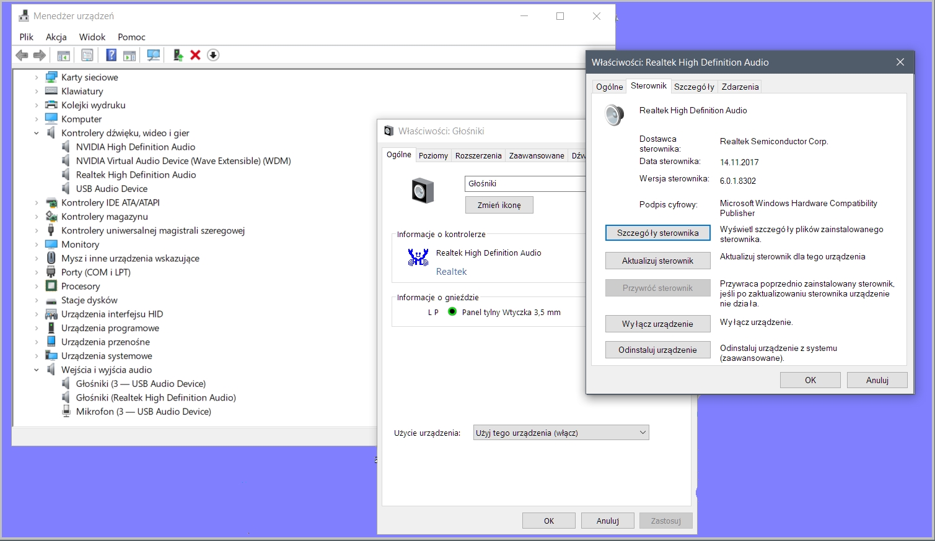Select NVIDIA High Definition Audio tree item
Screen dimensions: 935x541
136,147
